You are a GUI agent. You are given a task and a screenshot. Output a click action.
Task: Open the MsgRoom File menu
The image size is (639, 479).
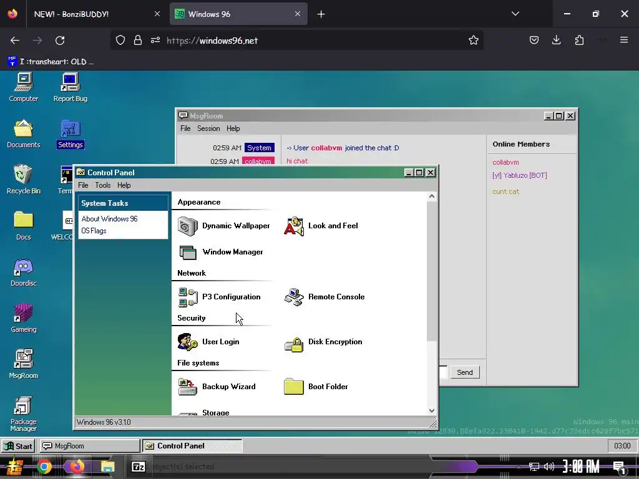tap(185, 128)
